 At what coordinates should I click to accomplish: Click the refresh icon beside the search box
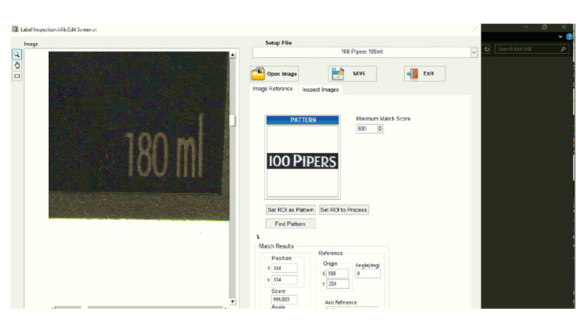click(x=486, y=50)
